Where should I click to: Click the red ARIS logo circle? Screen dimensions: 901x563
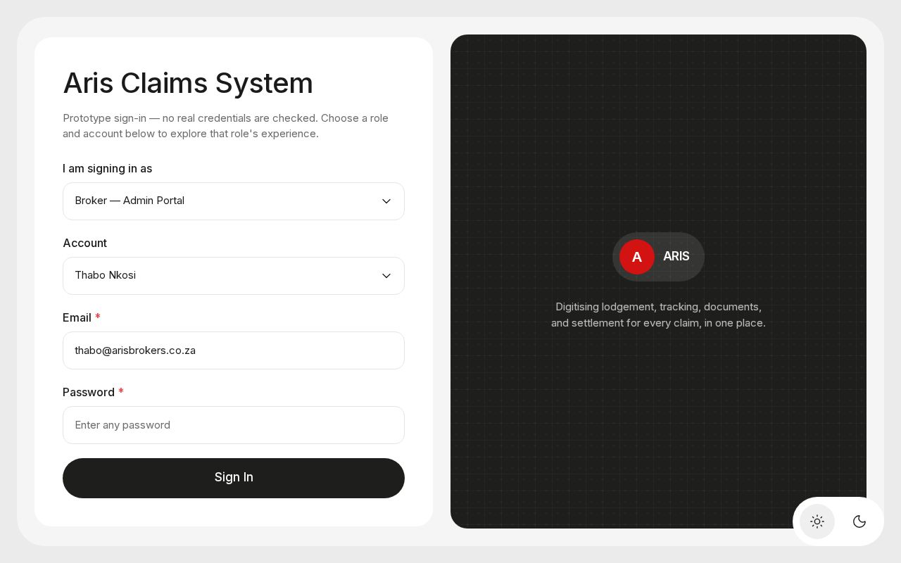tap(637, 257)
